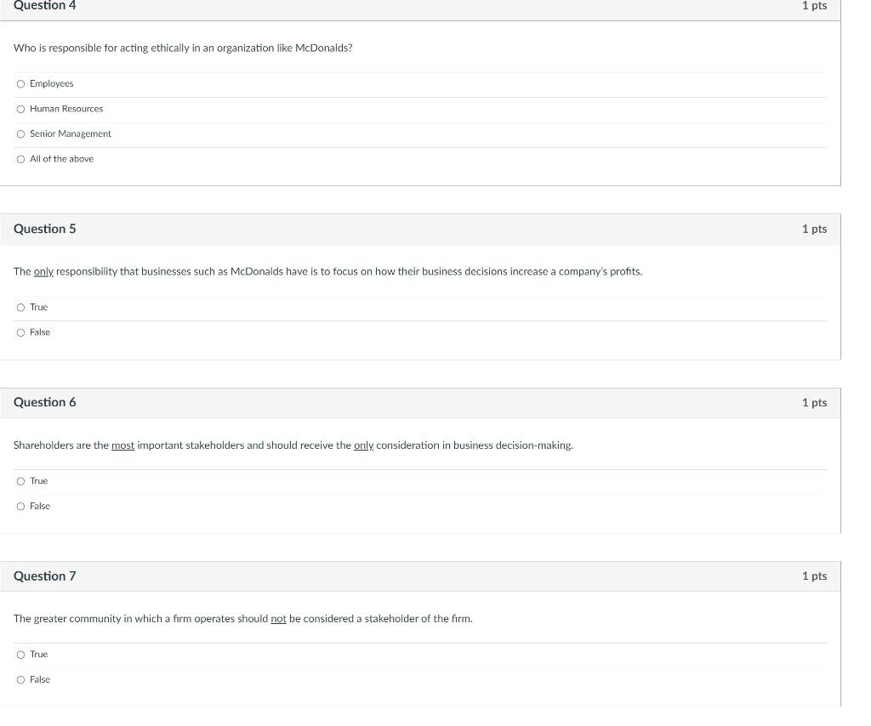Click the underlined word 'not' in Question 7

[x=278, y=618]
